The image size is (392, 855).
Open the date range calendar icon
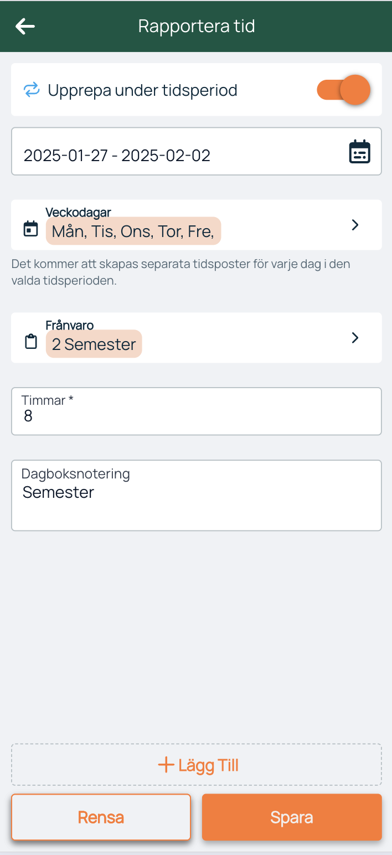click(359, 152)
